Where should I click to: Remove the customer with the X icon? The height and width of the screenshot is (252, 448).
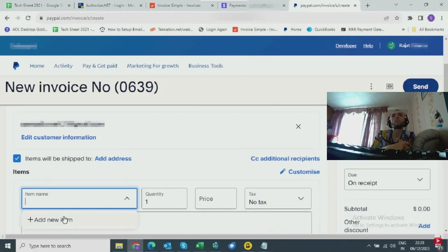coord(298,126)
